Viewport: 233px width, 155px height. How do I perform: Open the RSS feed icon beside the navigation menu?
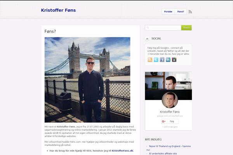(190, 12)
